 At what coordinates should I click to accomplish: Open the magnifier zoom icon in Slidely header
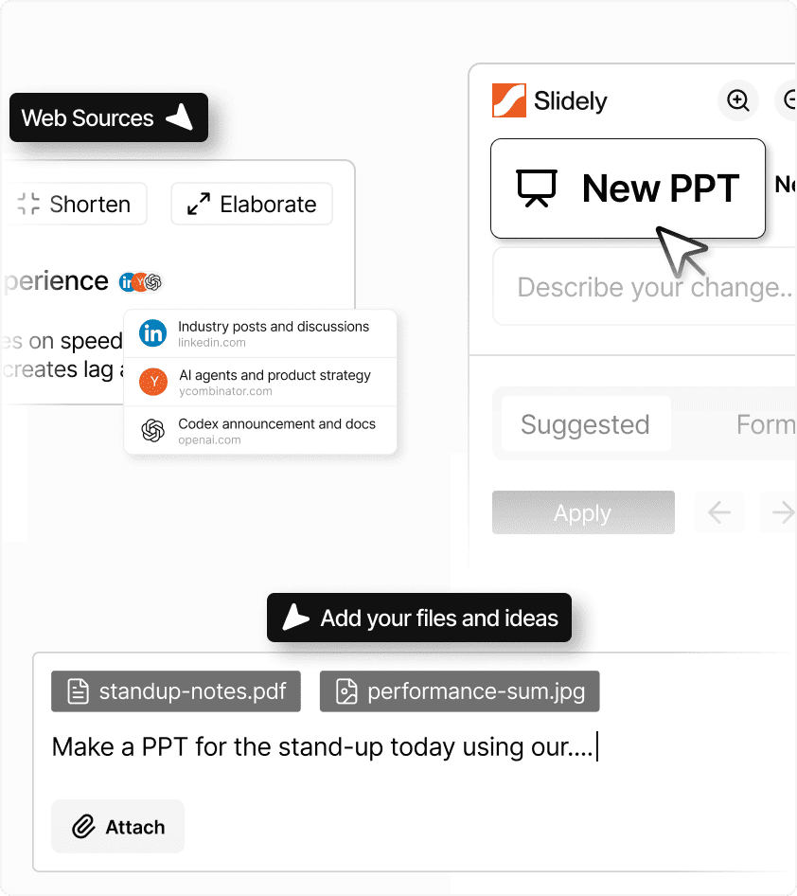(738, 100)
